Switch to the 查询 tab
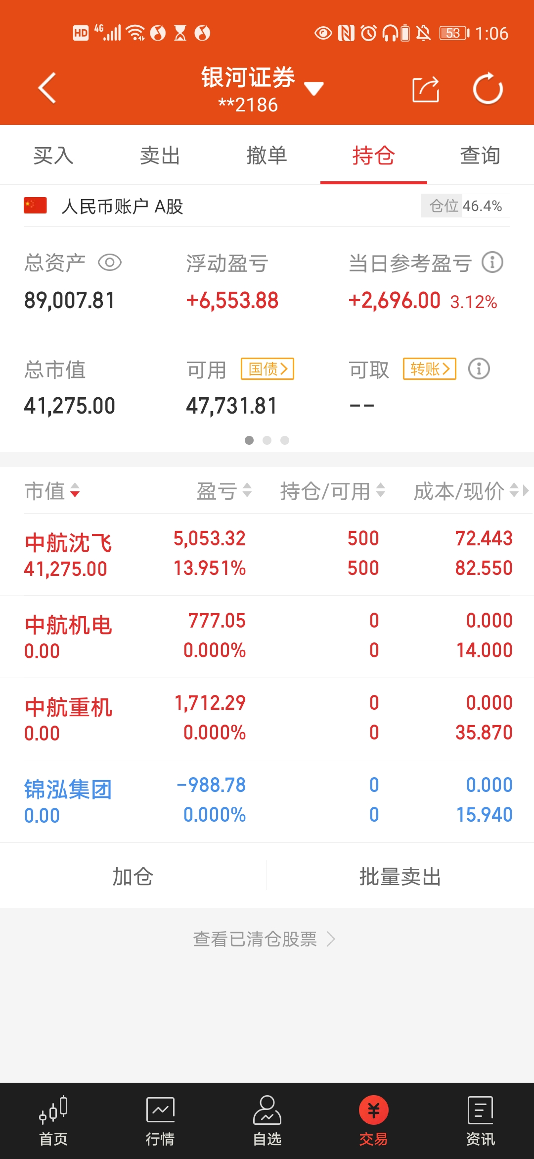 coord(480,156)
